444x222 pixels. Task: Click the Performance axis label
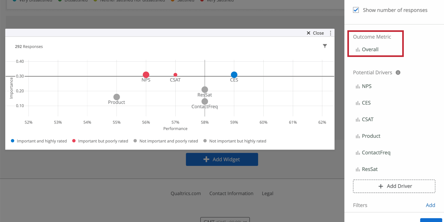[x=176, y=128]
